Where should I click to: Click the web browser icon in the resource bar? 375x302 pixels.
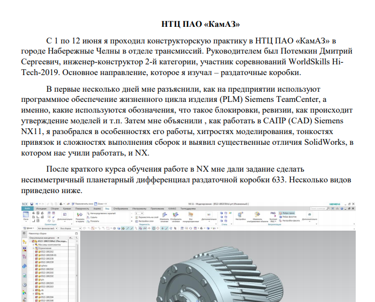tap(25, 276)
